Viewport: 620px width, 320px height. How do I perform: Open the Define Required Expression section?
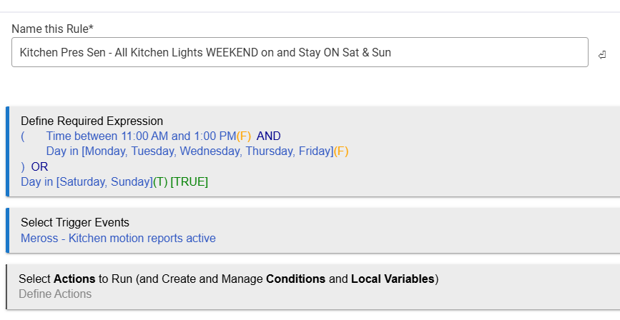[92, 121]
